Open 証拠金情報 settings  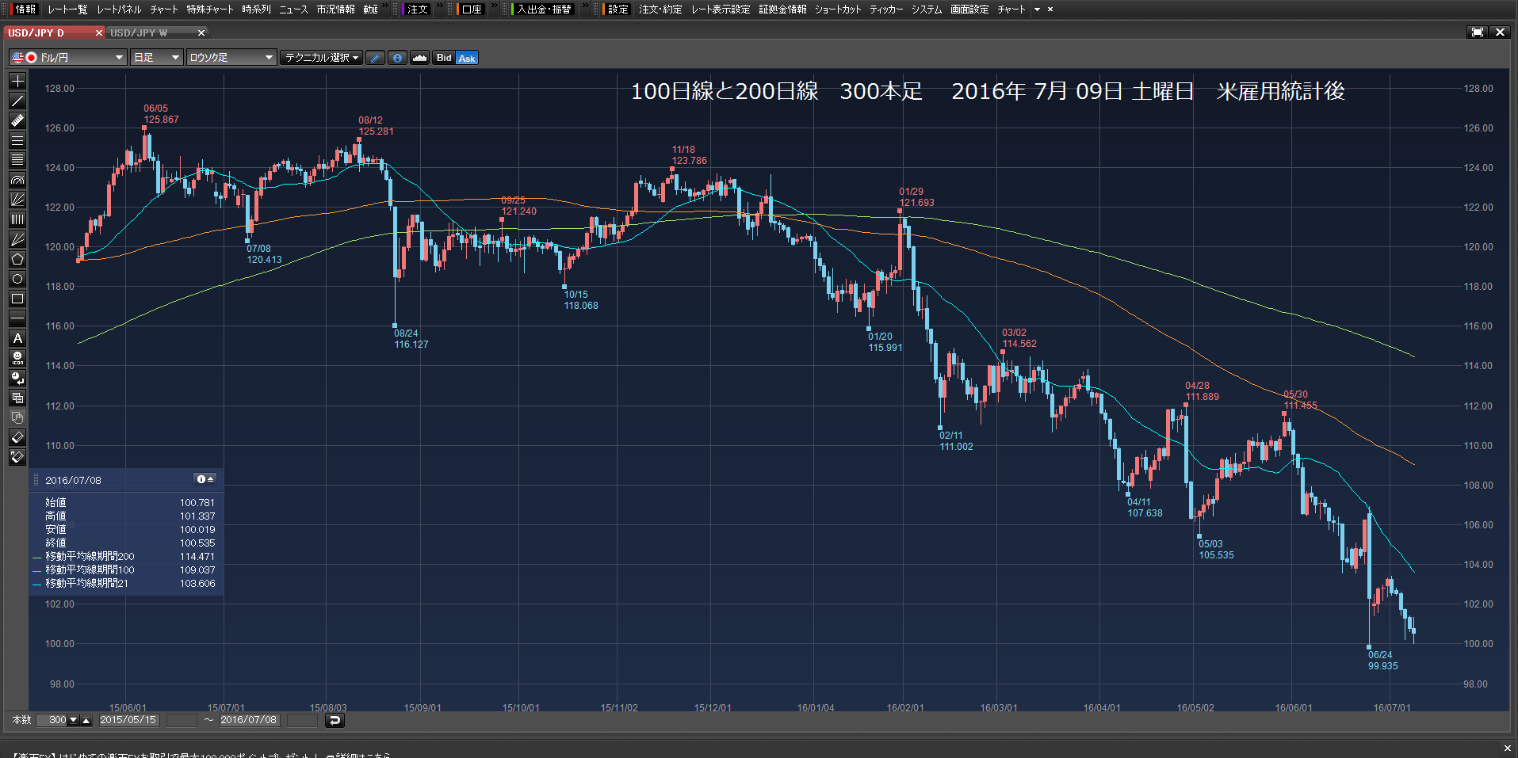tap(782, 10)
